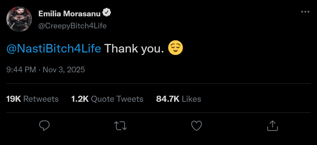This screenshot has width=317, height=145.
Task: Click the 9:44 PM timestamp
Action: 21,69
